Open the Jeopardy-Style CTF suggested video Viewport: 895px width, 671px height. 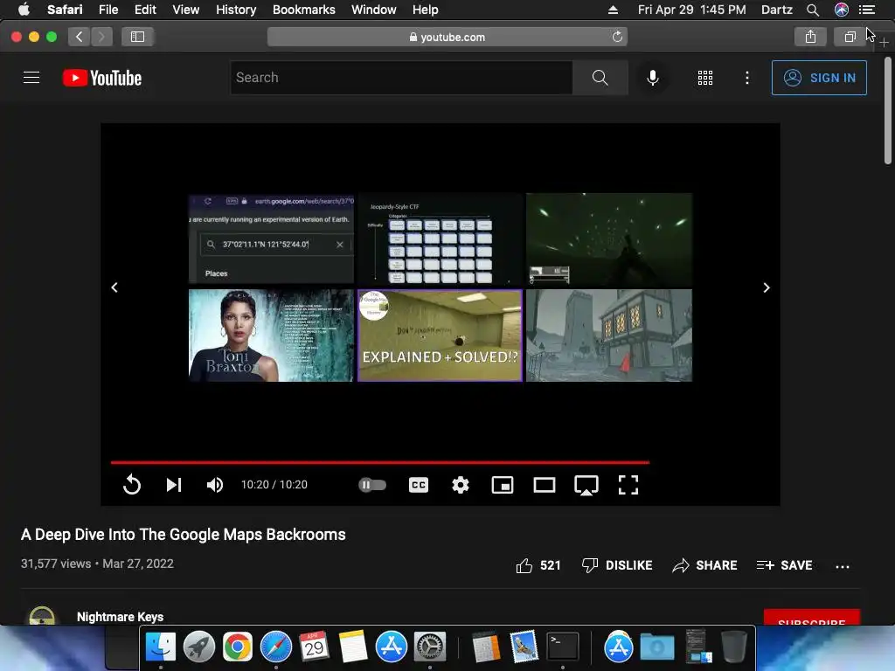tap(440, 239)
